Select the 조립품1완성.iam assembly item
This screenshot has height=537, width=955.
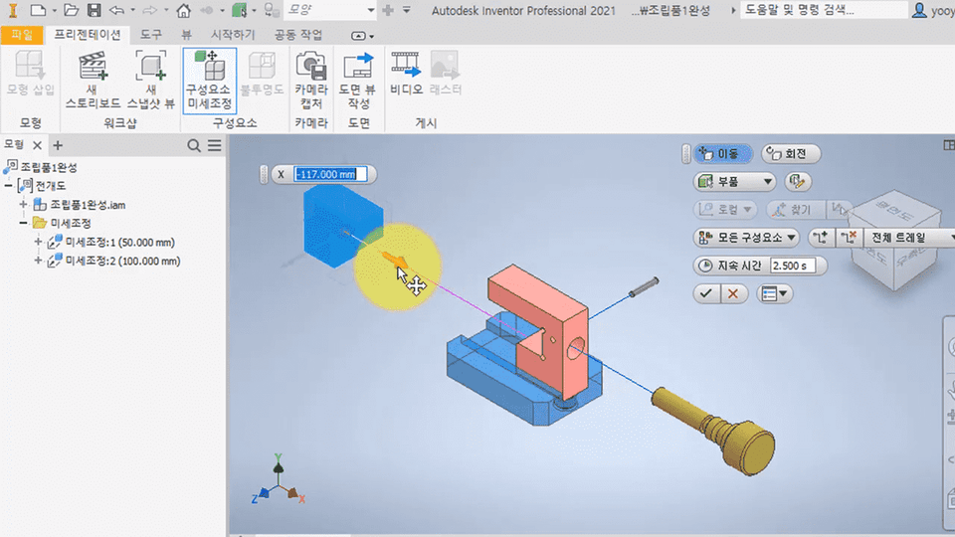[88, 205]
